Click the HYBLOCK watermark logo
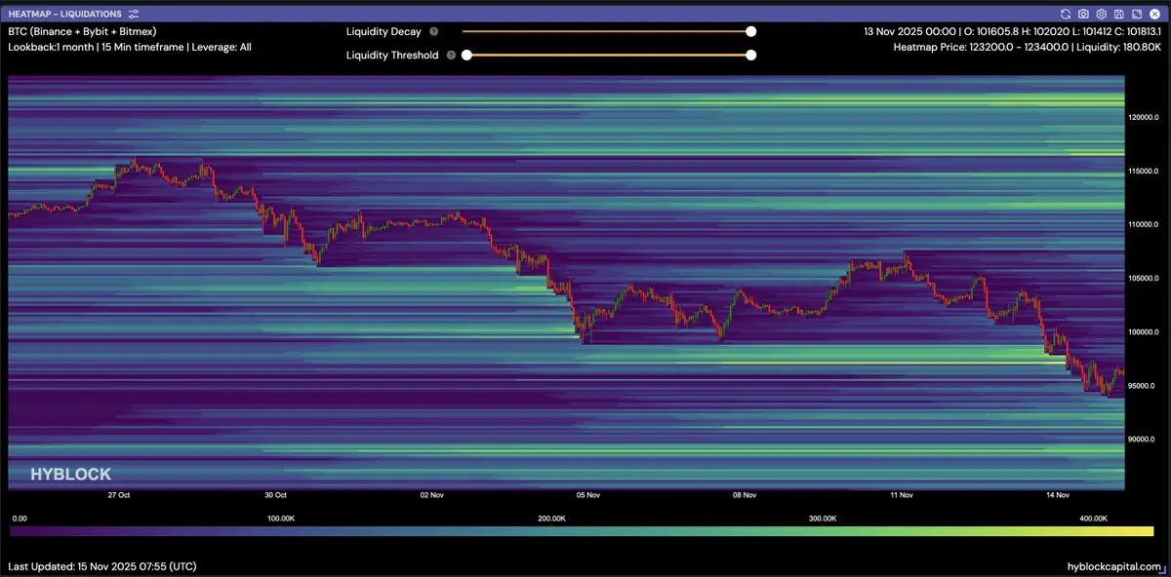Image resolution: width=1171 pixels, height=577 pixels. [70, 475]
